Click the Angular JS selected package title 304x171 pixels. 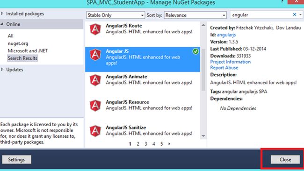click(117, 51)
